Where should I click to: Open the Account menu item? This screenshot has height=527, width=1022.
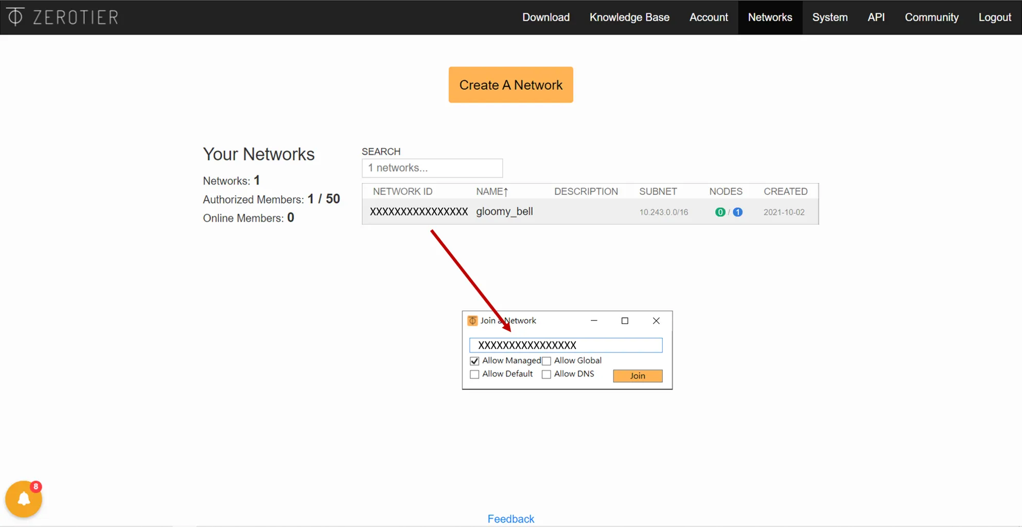click(x=708, y=17)
